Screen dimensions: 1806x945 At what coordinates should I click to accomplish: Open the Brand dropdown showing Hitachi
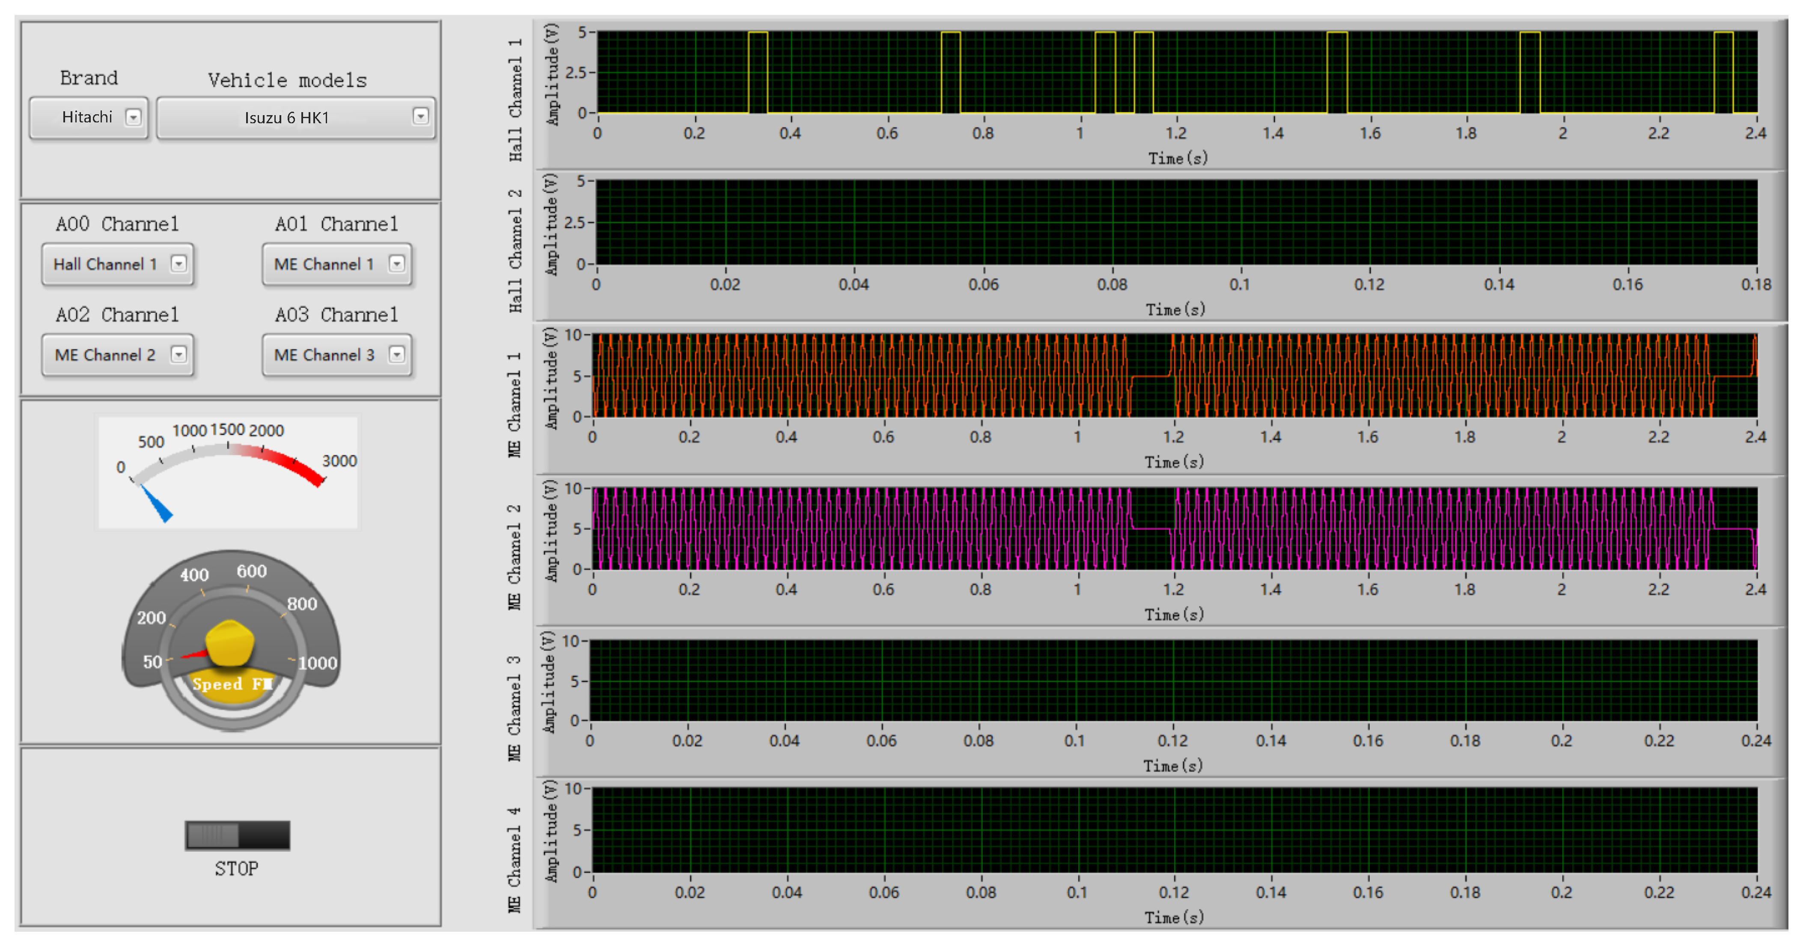[88, 117]
